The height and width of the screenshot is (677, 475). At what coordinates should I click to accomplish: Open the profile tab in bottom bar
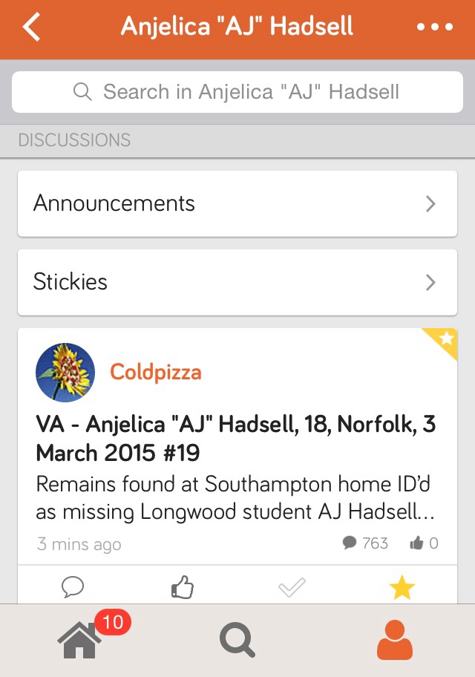point(395,640)
